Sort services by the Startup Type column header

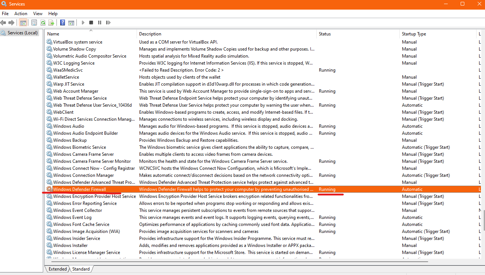(x=413, y=34)
